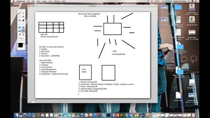Click the 'Oracle, My Sql Server' text
This screenshot has height=118, width=210.
(50, 37)
